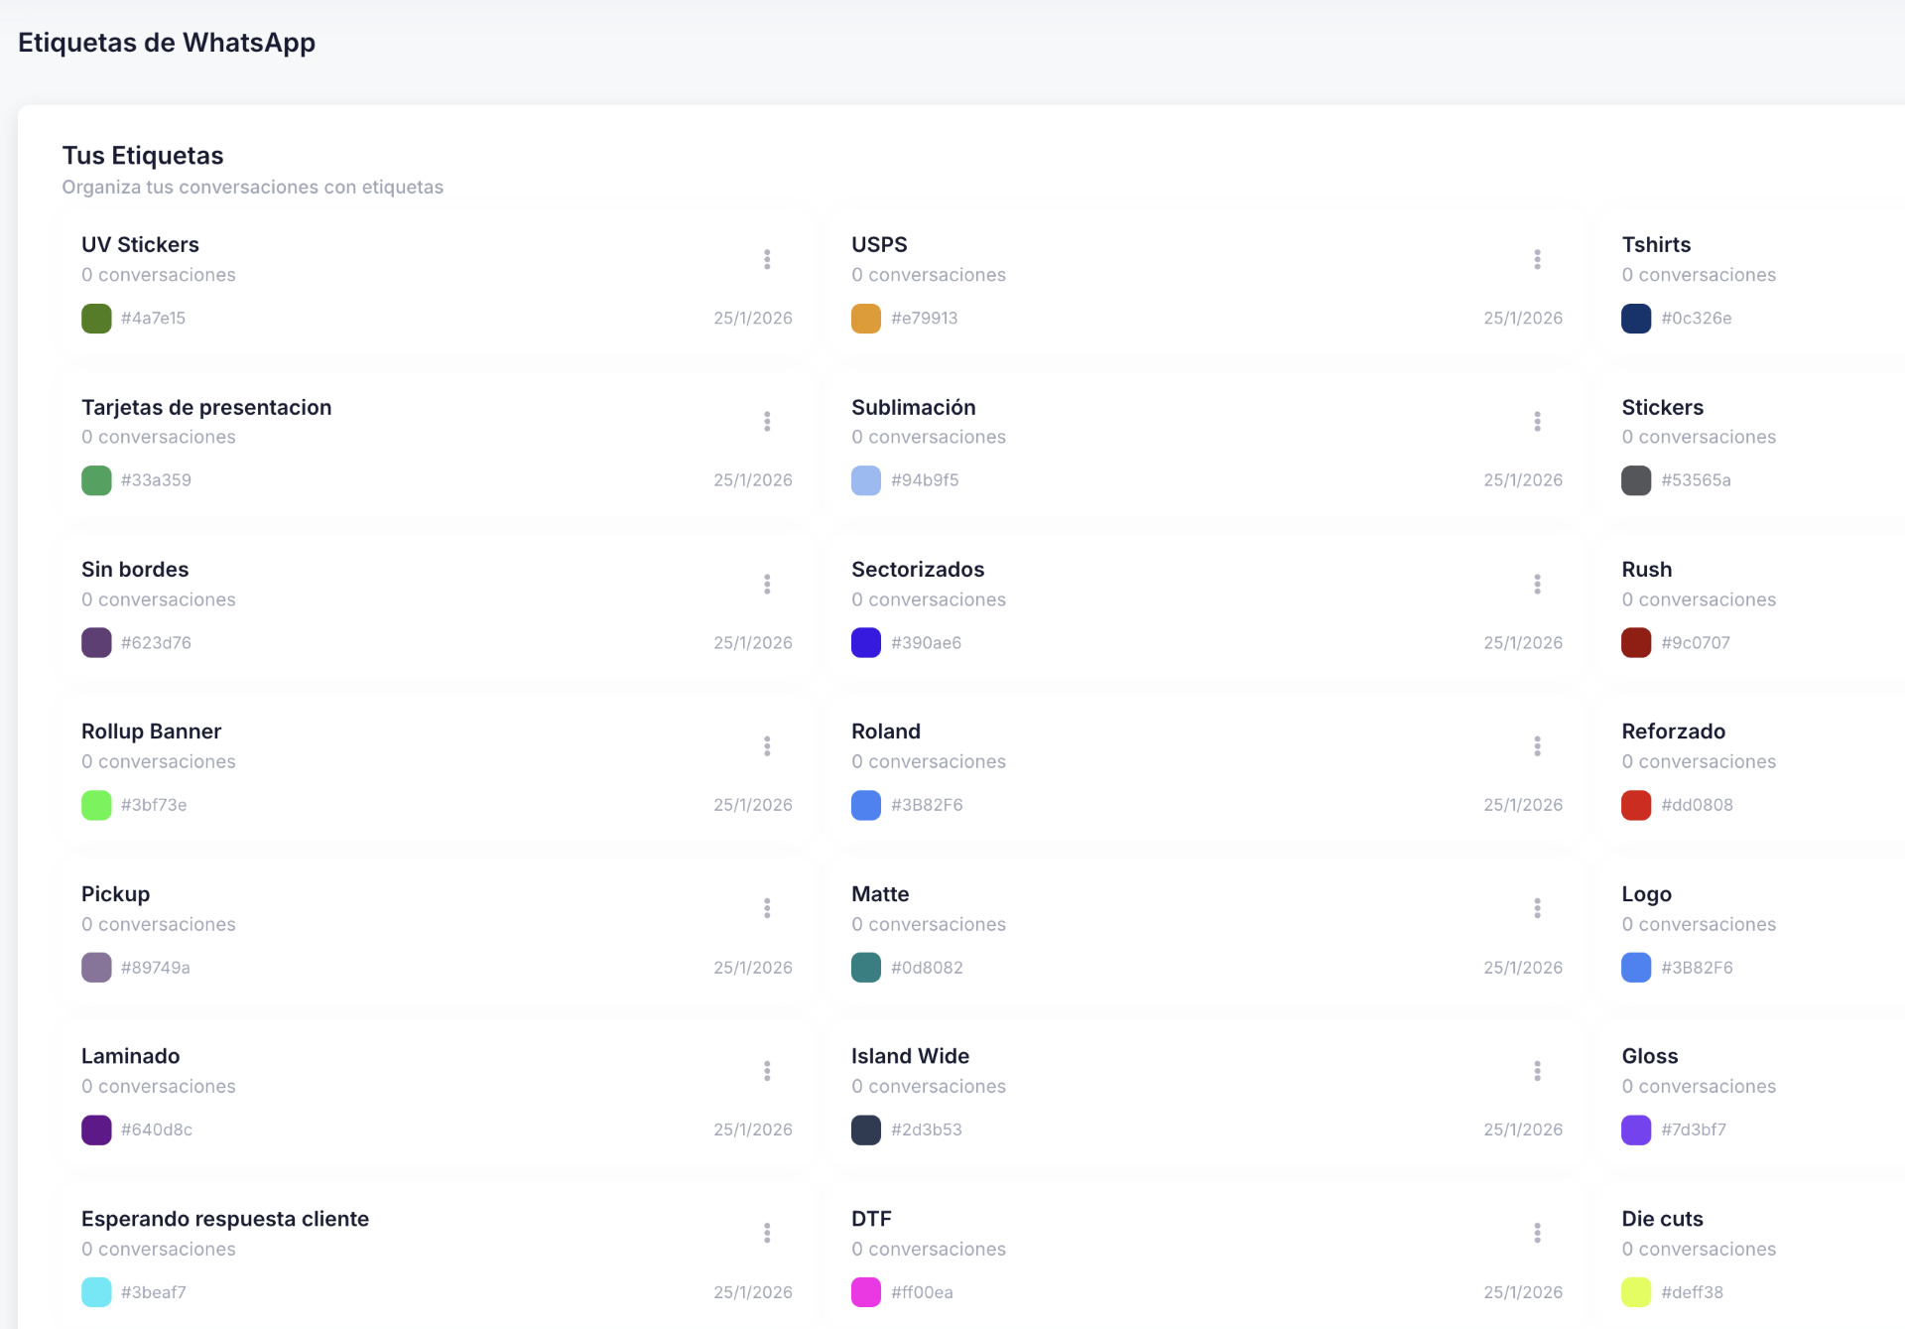Open three-dot menu on USPS card
Screen dimensions: 1905x1329
1537,259
